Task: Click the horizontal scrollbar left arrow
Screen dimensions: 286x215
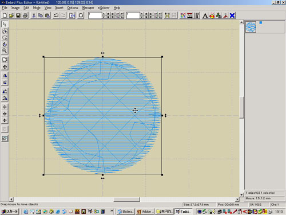Action: (x=11, y=200)
